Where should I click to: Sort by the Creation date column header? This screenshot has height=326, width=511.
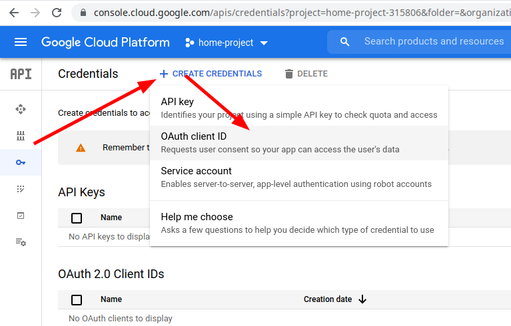pos(328,299)
